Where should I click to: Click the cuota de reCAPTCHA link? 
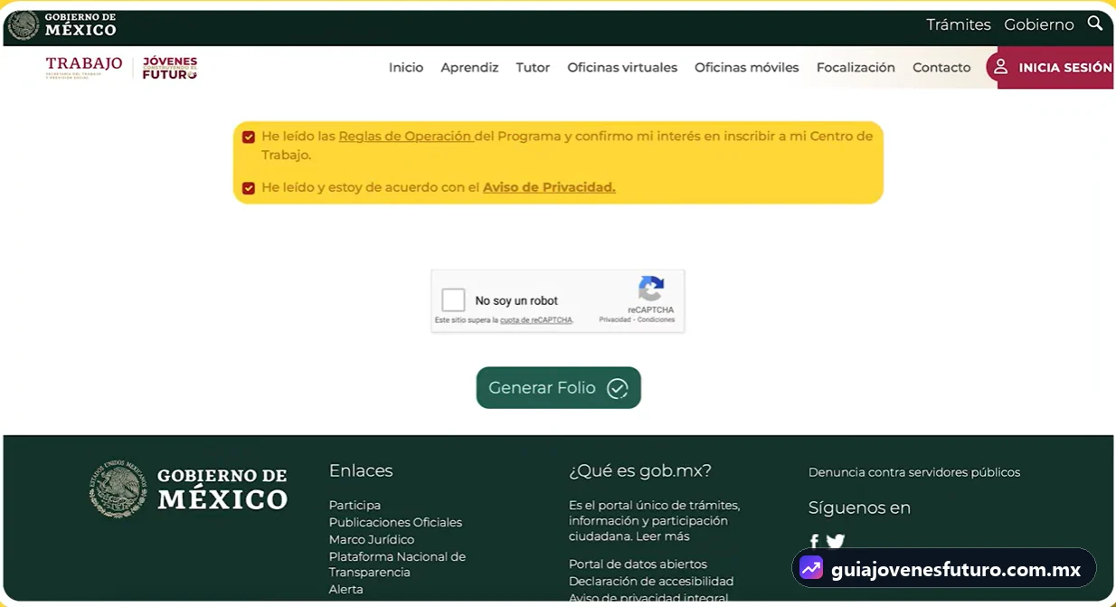536,320
